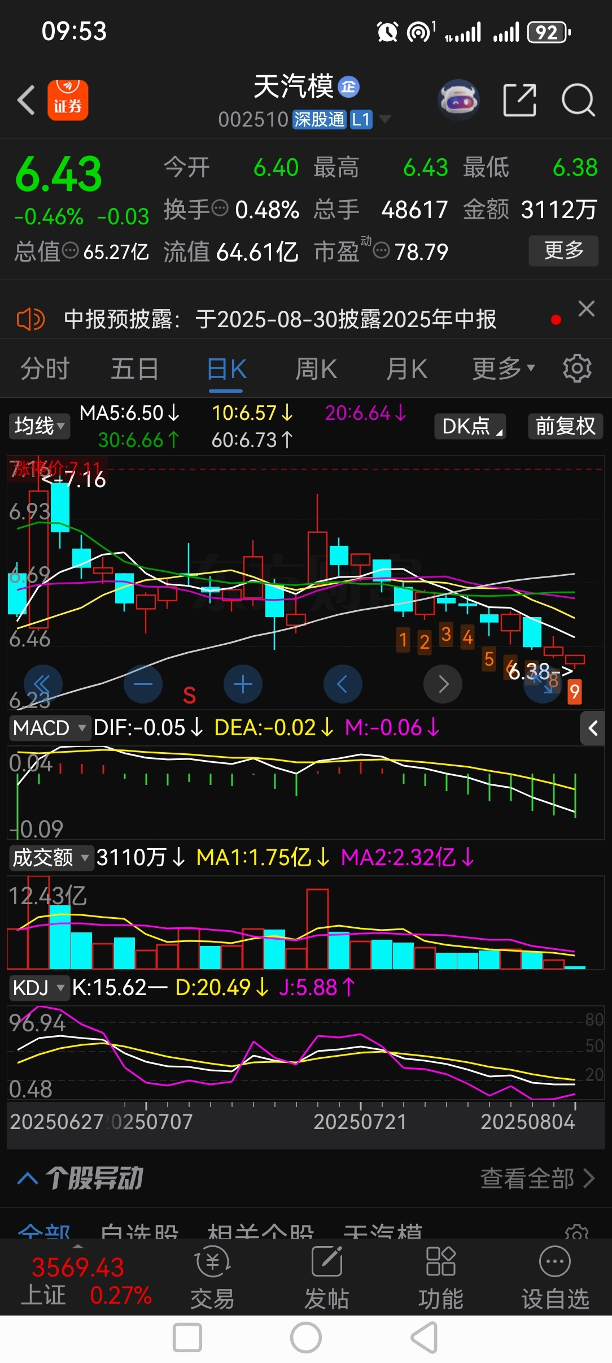Tap the announcement speaker icon
The width and height of the screenshot is (612, 1363).
tap(30, 319)
